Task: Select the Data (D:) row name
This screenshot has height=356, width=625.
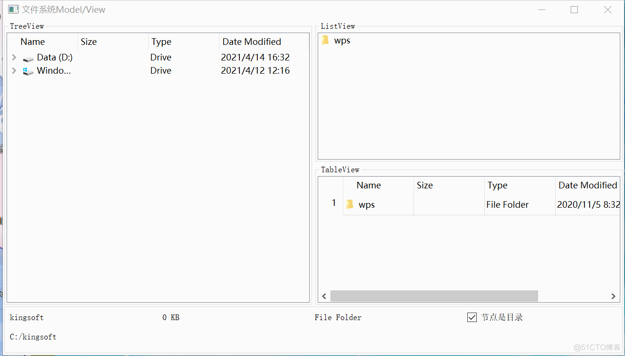Action: [55, 58]
